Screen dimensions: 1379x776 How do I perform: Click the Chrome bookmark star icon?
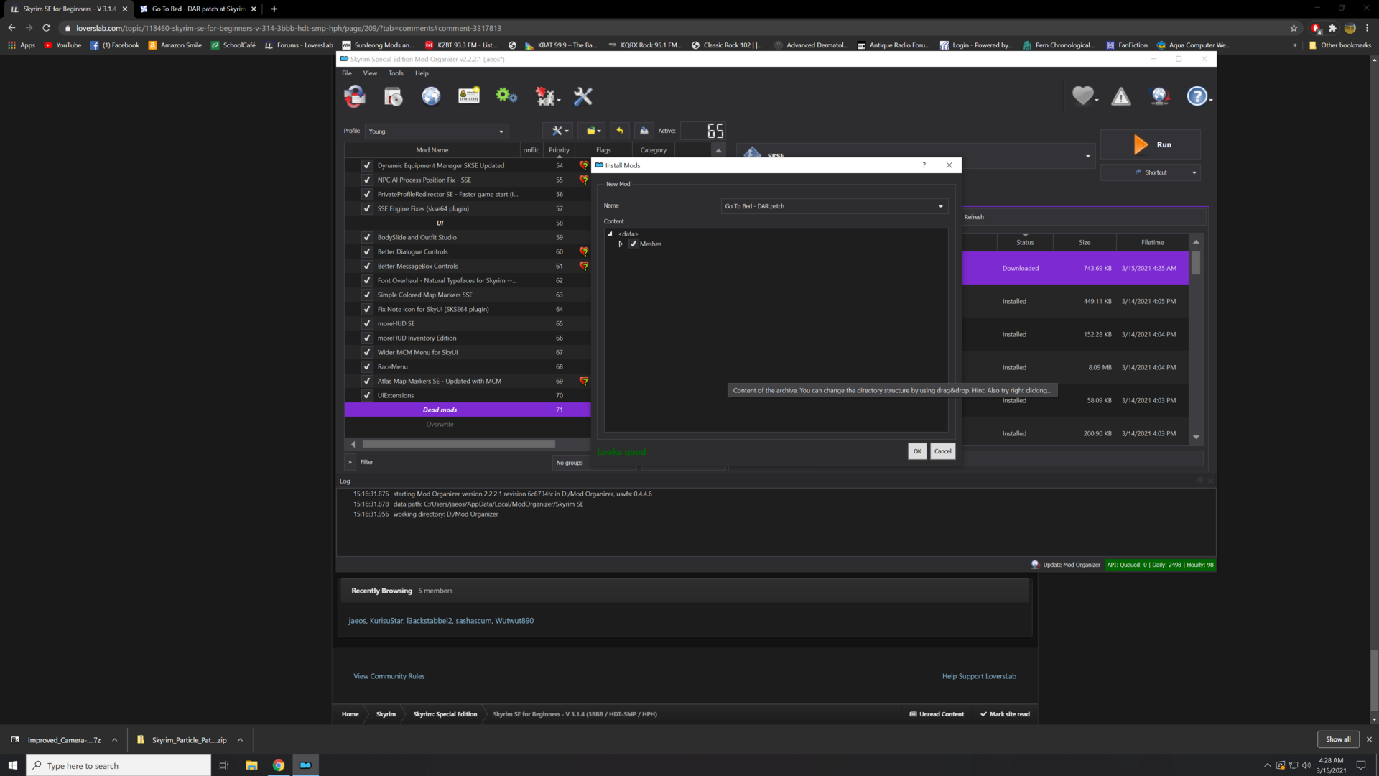click(1294, 28)
